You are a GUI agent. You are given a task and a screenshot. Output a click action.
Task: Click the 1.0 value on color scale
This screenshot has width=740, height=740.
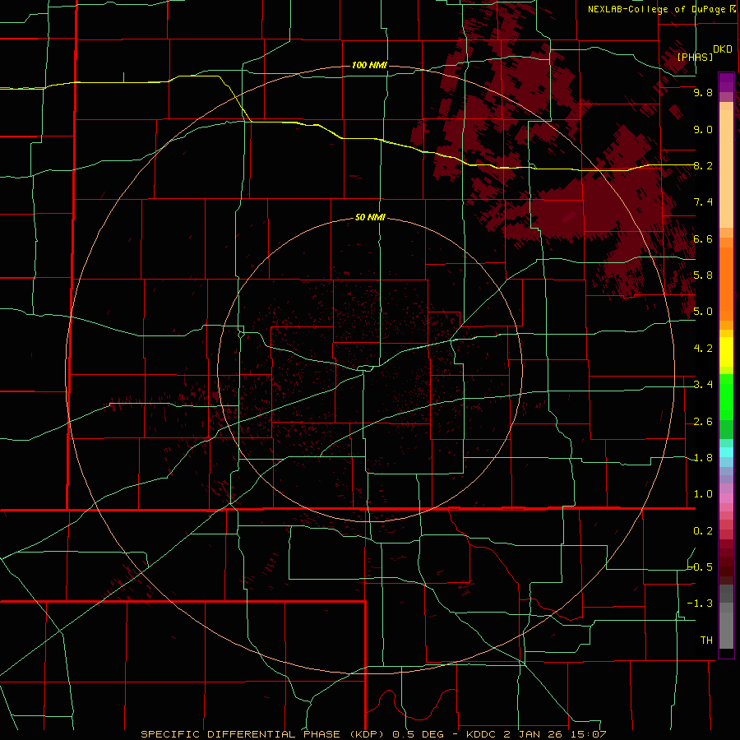click(x=703, y=494)
